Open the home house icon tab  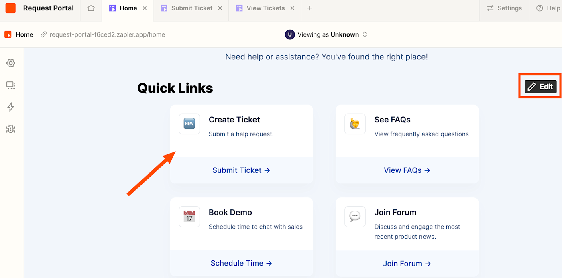(x=91, y=8)
